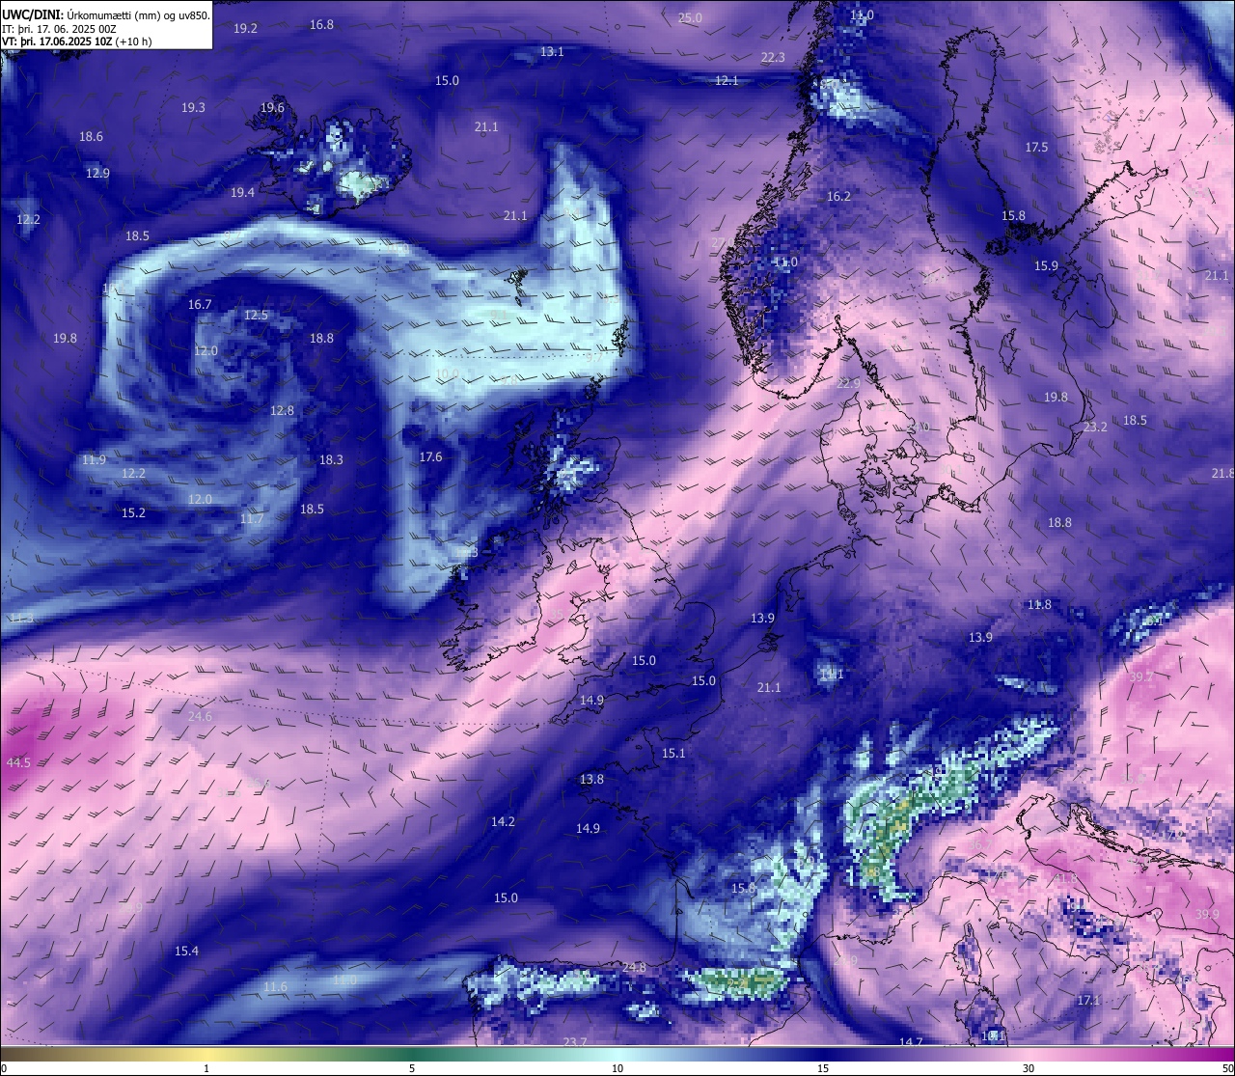Click the 23.2 value over the Baltics
1235x1076 pixels.
[1095, 427]
